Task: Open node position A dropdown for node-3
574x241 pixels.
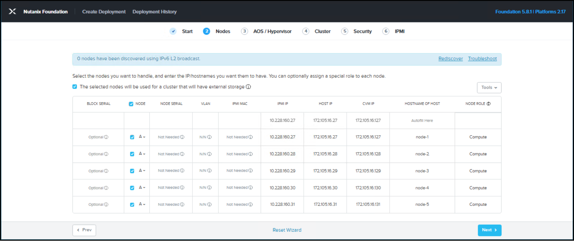Action: 142,171
